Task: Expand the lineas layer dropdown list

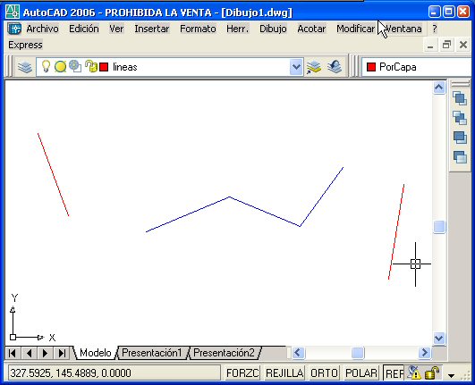Action: [296, 67]
